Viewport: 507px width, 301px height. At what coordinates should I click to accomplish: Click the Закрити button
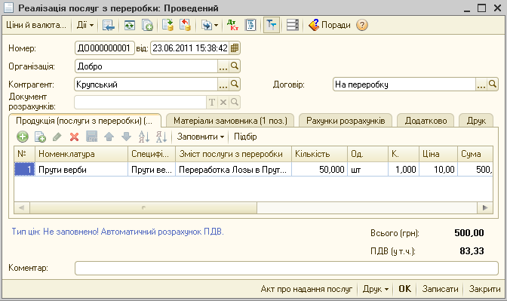tap(484, 289)
